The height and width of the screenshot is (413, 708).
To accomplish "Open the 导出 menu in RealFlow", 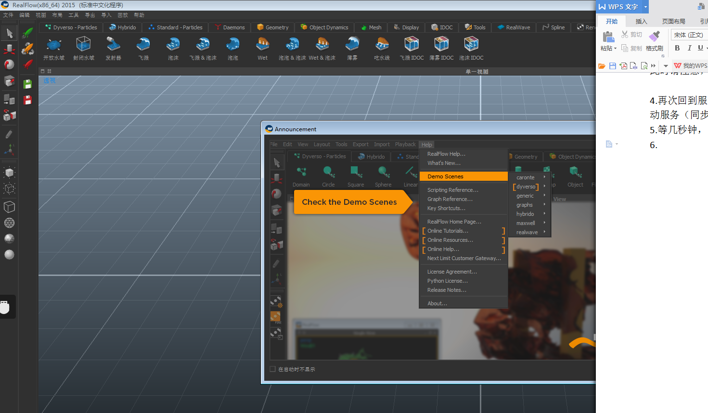I will click(90, 15).
